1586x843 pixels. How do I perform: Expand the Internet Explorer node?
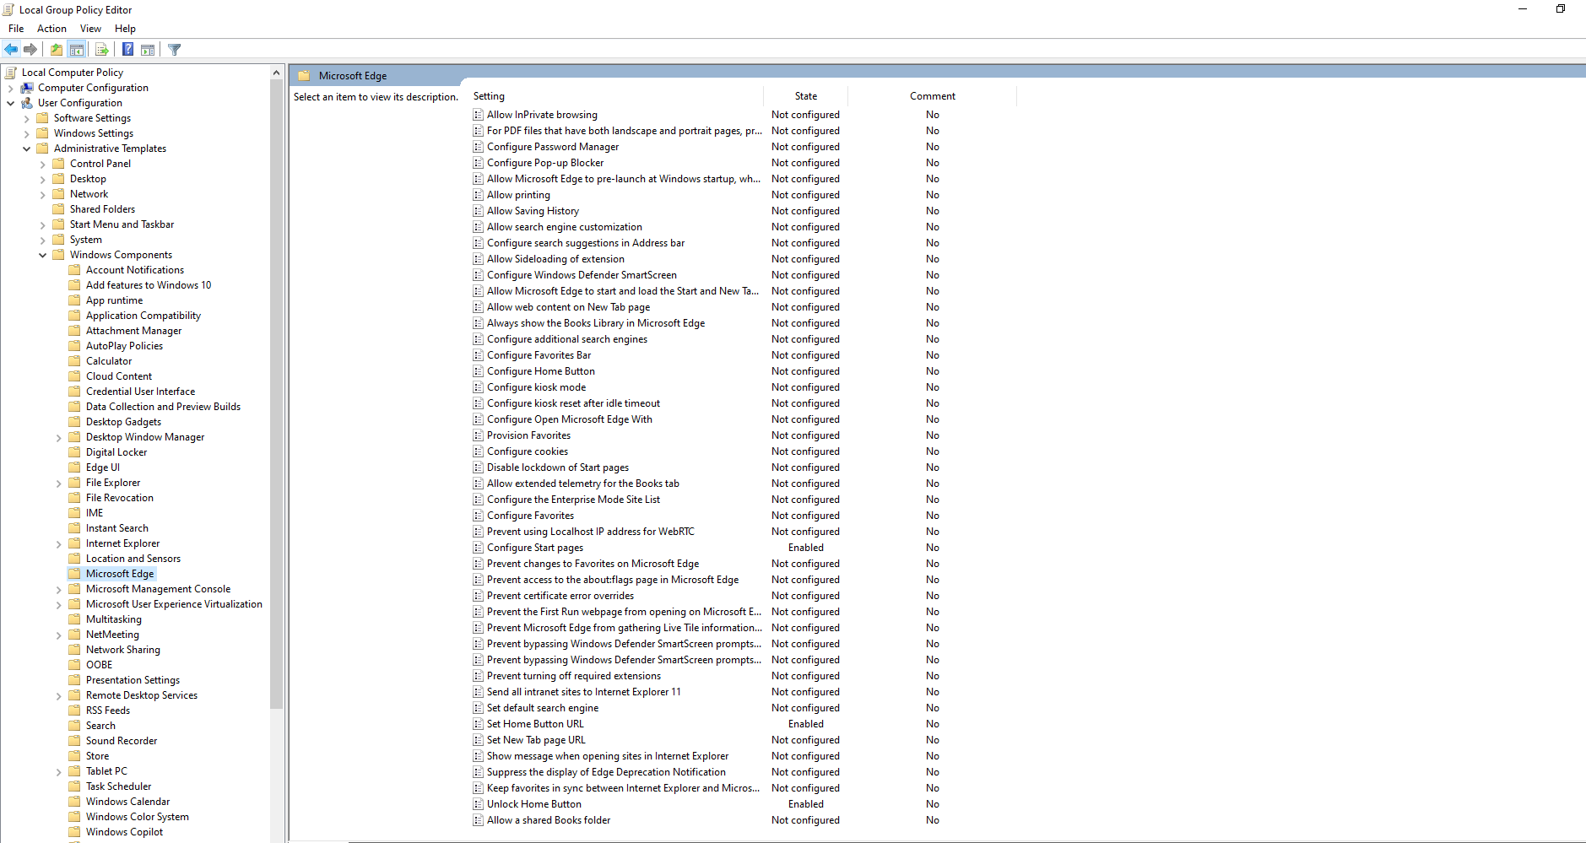tap(58, 543)
